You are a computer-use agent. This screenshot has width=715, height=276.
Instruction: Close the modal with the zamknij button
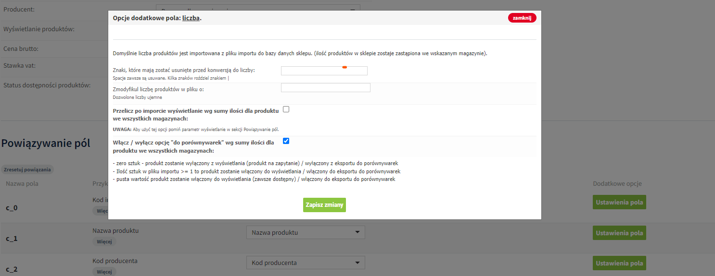(522, 18)
